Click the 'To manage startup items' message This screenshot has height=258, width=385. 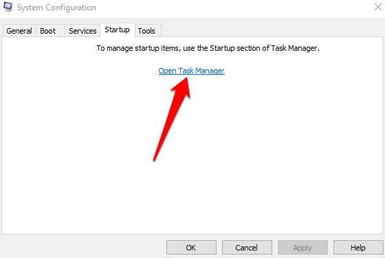(208, 48)
